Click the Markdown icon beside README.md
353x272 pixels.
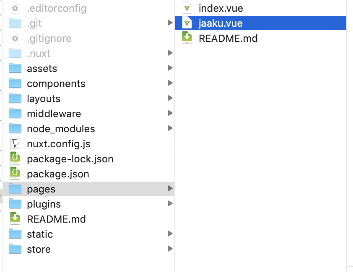tap(187, 38)
